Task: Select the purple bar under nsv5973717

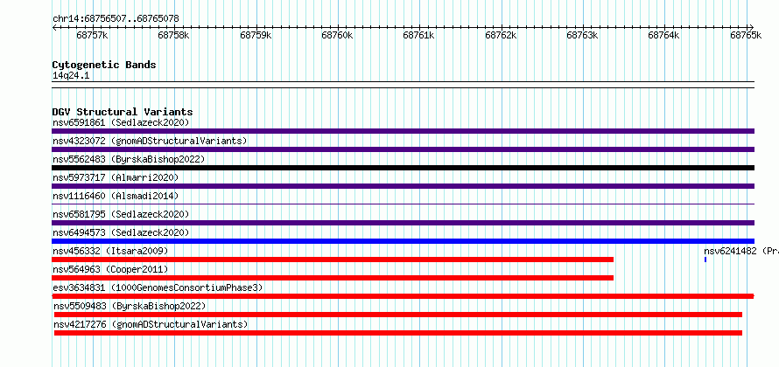Action: 403,186
